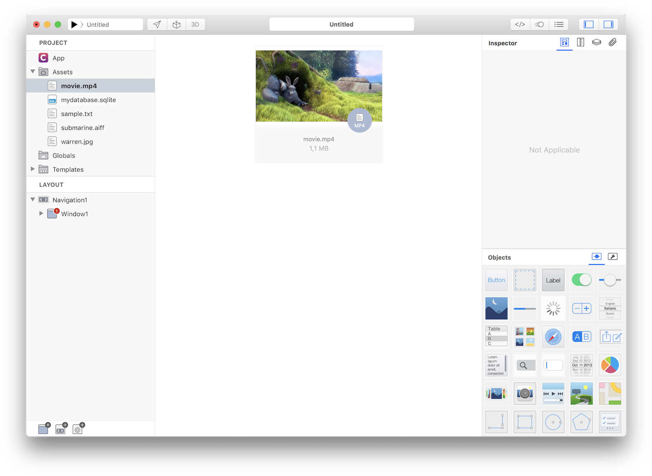This screenshot has width=652, height=476.
Task: Pick the progress bar object
Action: tap(525, 309)
